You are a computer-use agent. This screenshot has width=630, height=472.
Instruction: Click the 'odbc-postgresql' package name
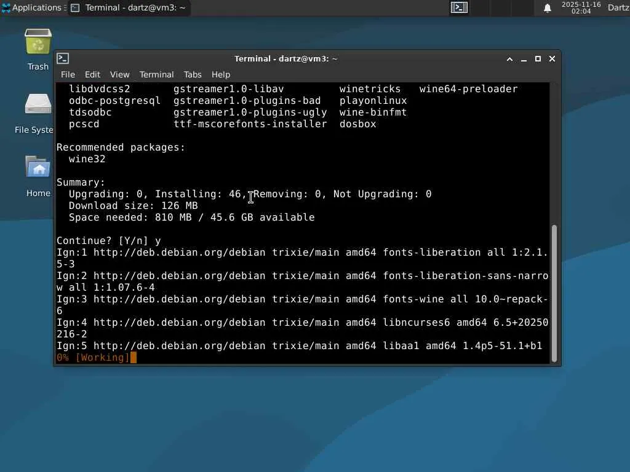coord(114,101)
